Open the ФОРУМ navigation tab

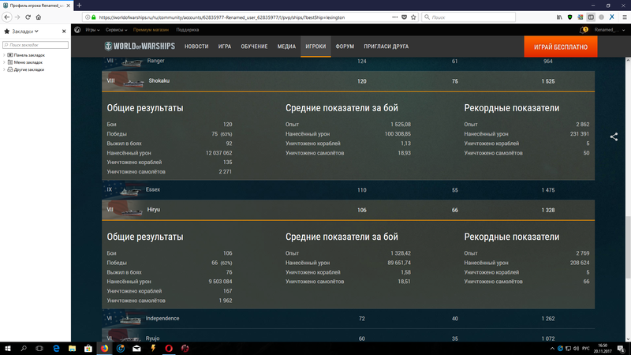[x=345, y=47]
